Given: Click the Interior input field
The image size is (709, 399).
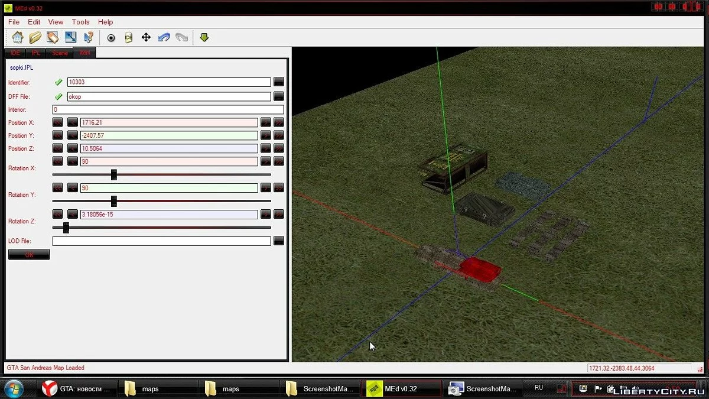Looking at the screenshot, I should pyautogui.click(x=168, y=109).
